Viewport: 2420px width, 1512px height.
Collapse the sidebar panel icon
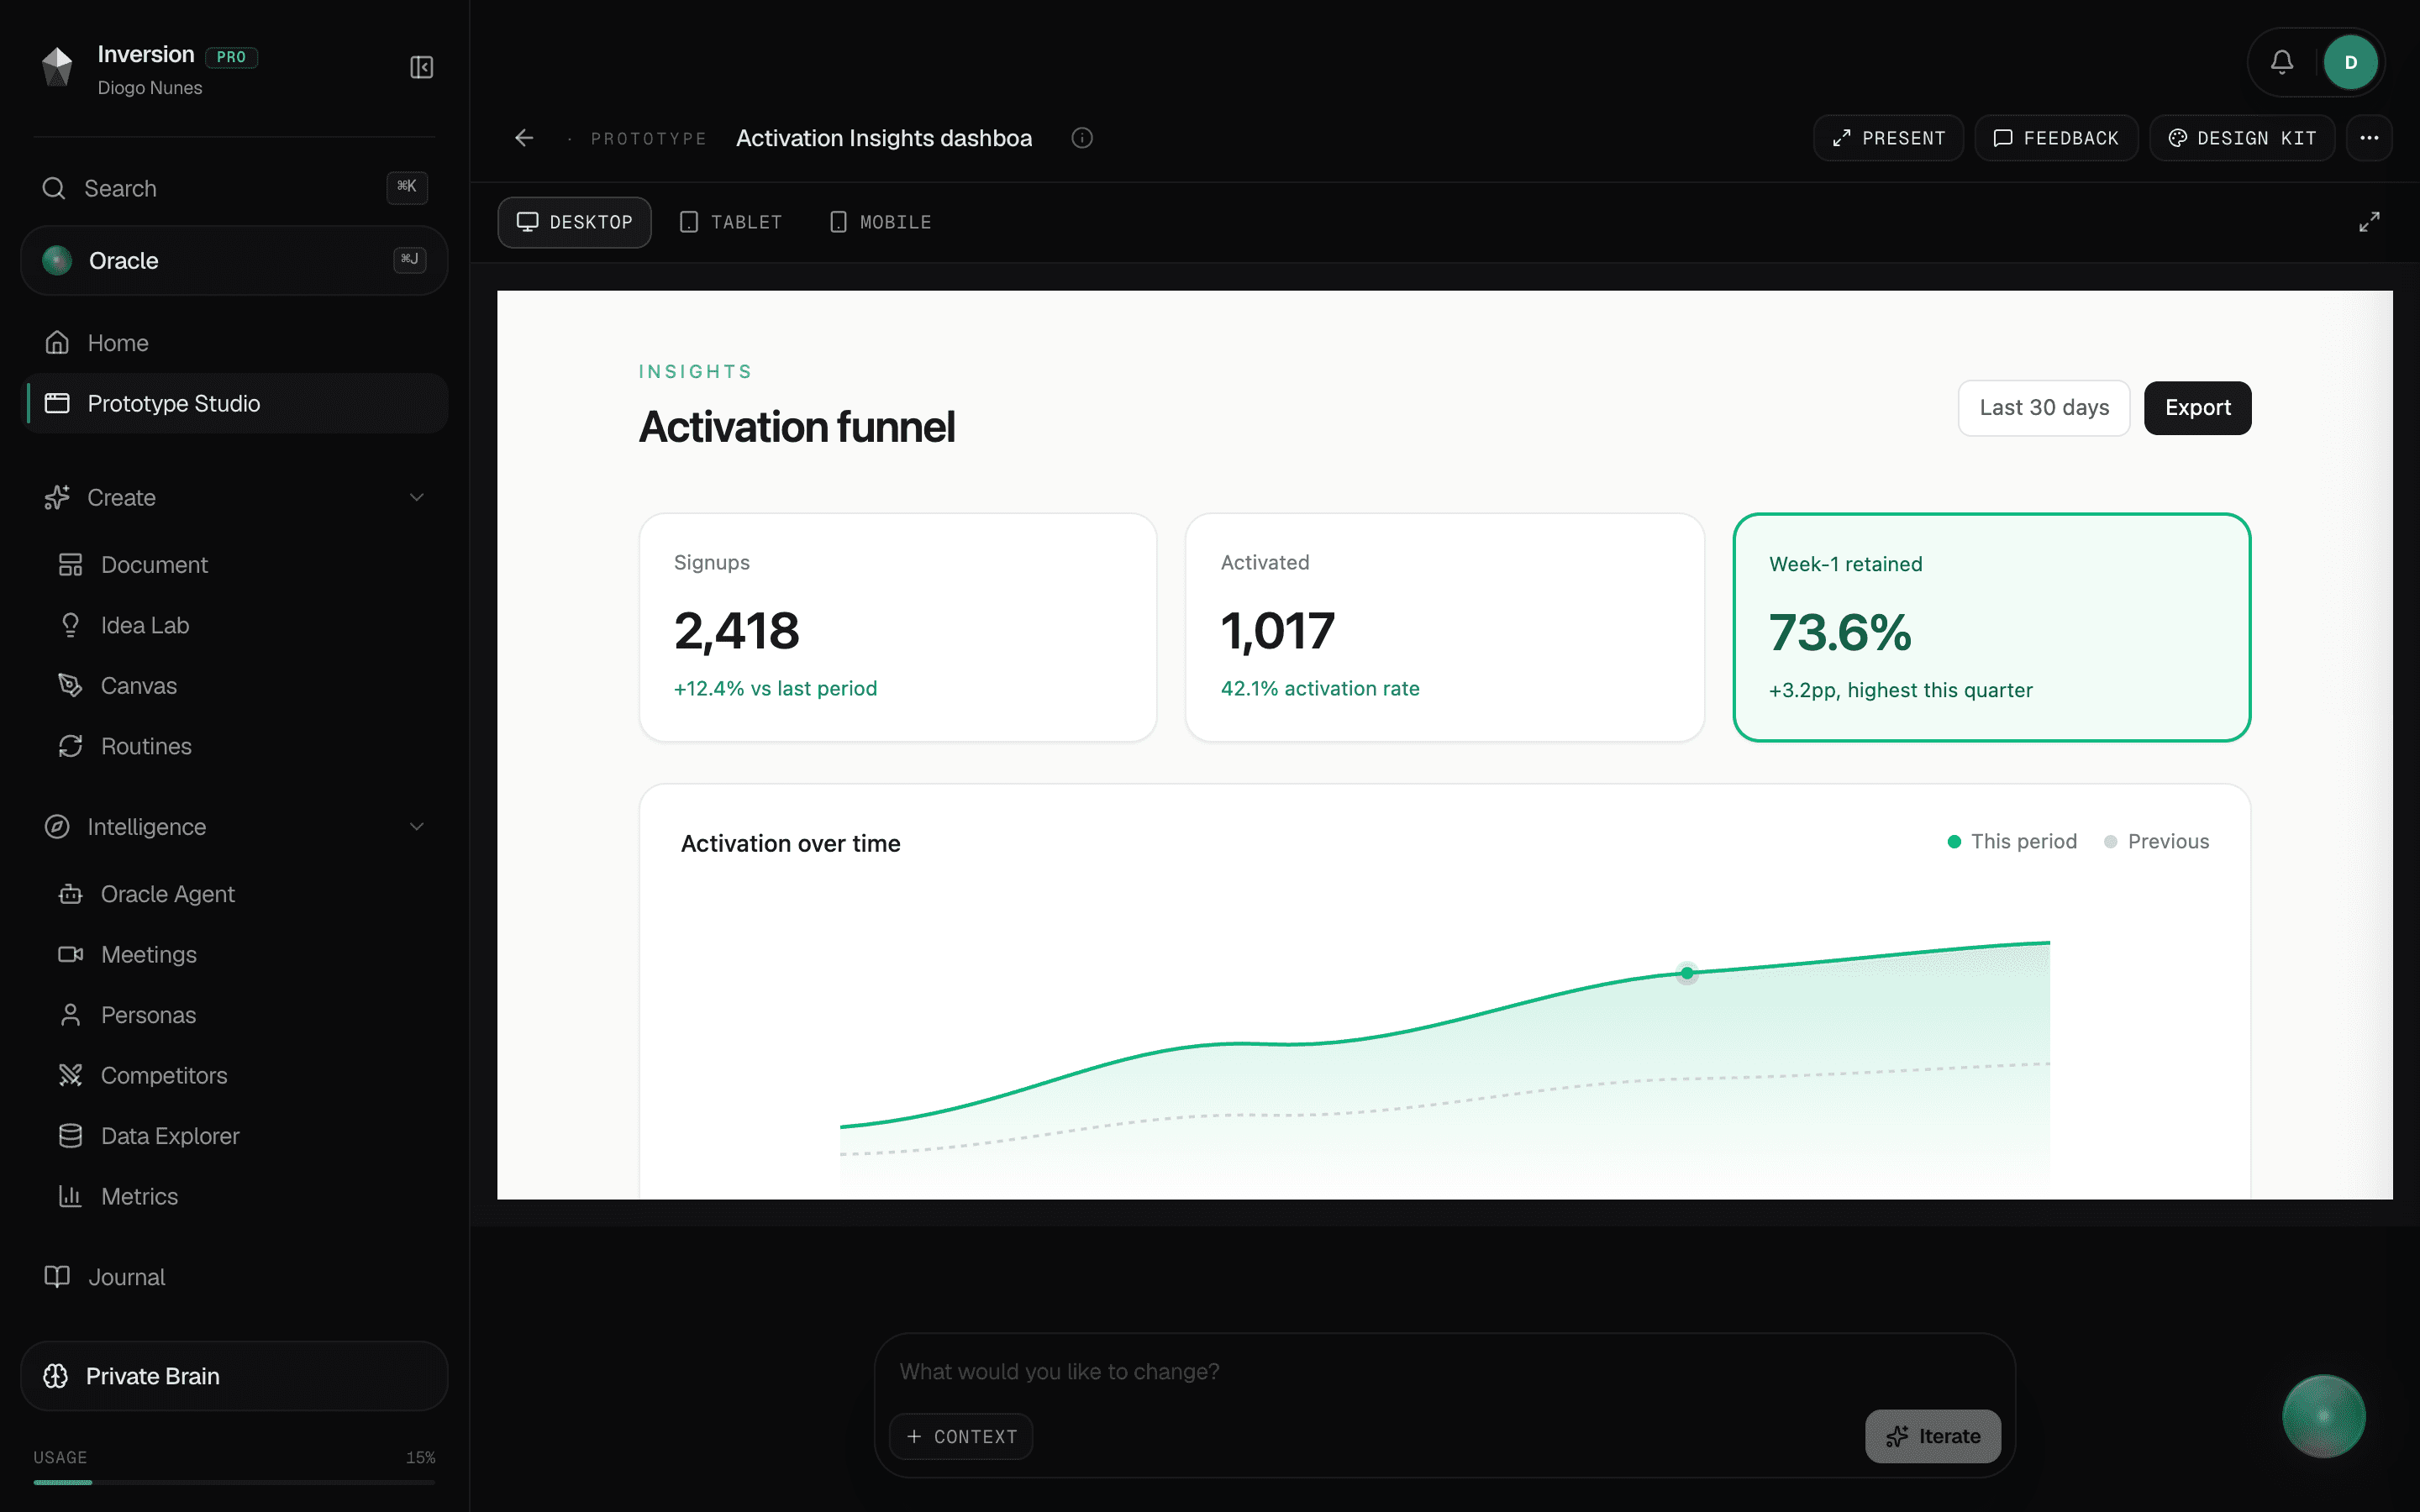421,67
